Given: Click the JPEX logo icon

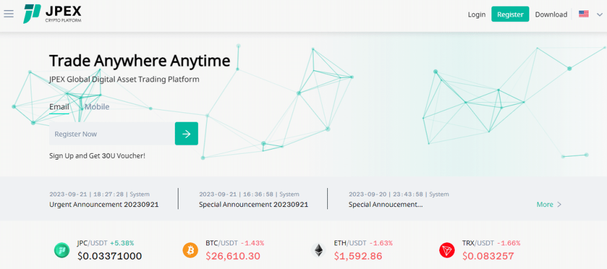Looking at the screenshot, I should (32, 14).
